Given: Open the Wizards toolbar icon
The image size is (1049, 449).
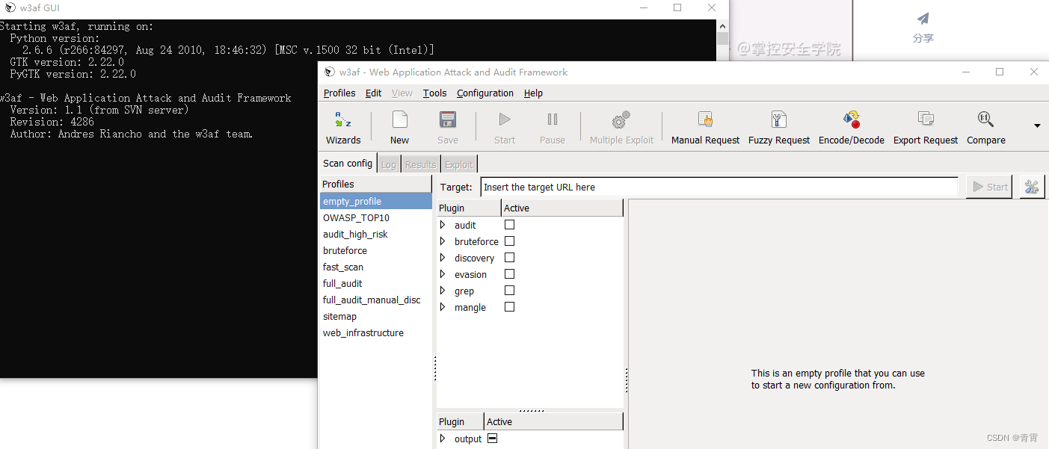Looking at the screenshot, I should tap(343, 120).
